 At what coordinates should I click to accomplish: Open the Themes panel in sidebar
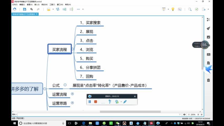(x=208, y=54)
